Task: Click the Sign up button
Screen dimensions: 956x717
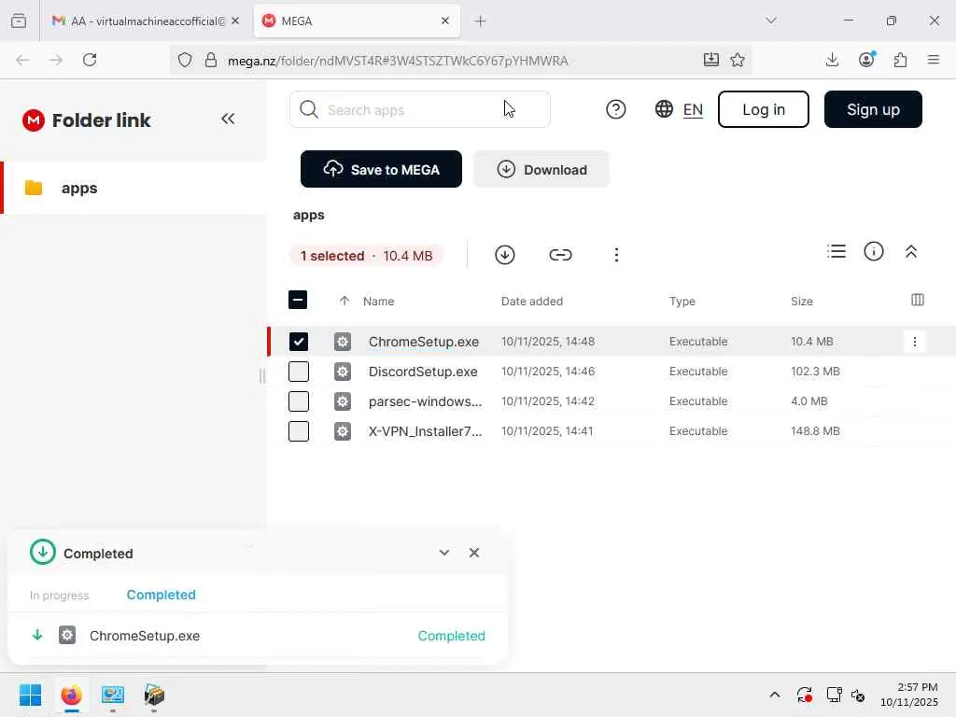Action: pos(873,109)
